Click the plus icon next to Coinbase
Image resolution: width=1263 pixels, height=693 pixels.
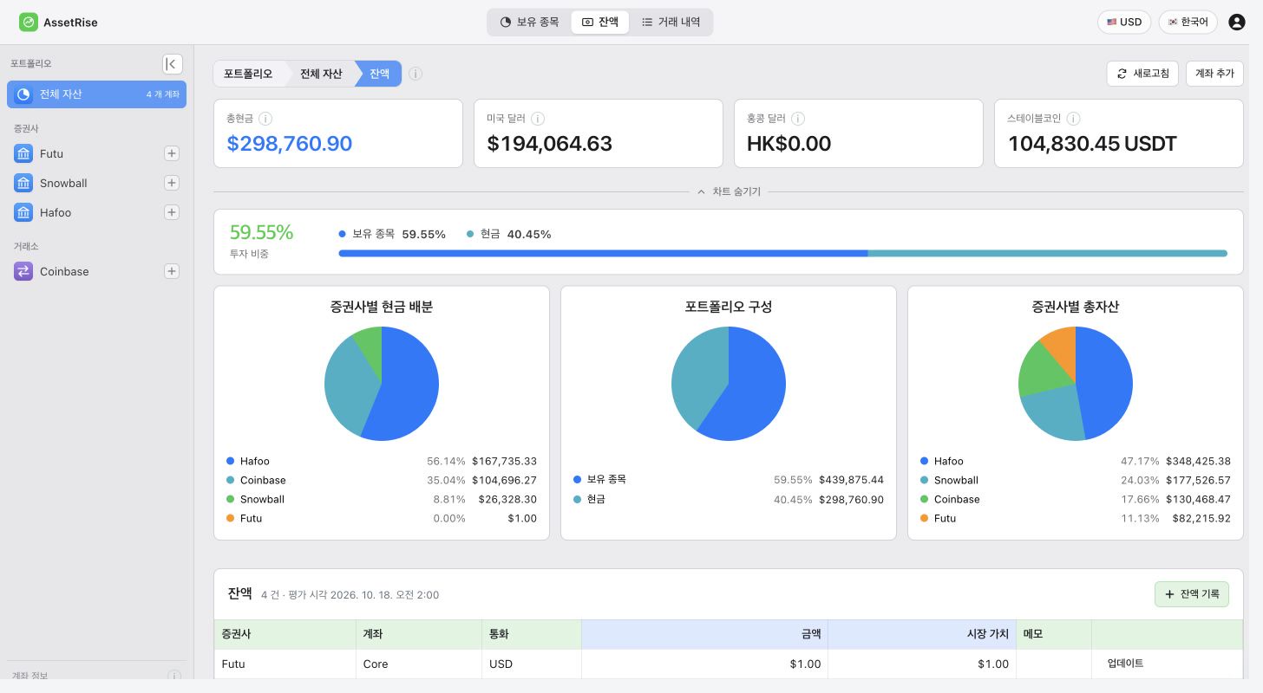pyautogui.click(x=172, y=271)
